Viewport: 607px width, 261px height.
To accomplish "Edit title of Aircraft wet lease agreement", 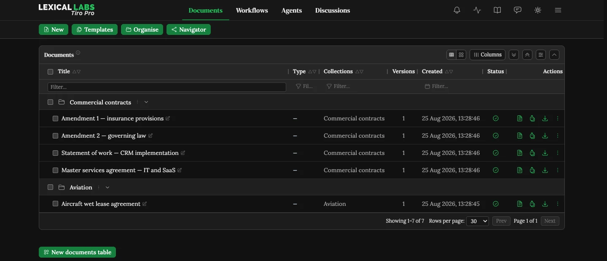I will [x=145, y=204].
